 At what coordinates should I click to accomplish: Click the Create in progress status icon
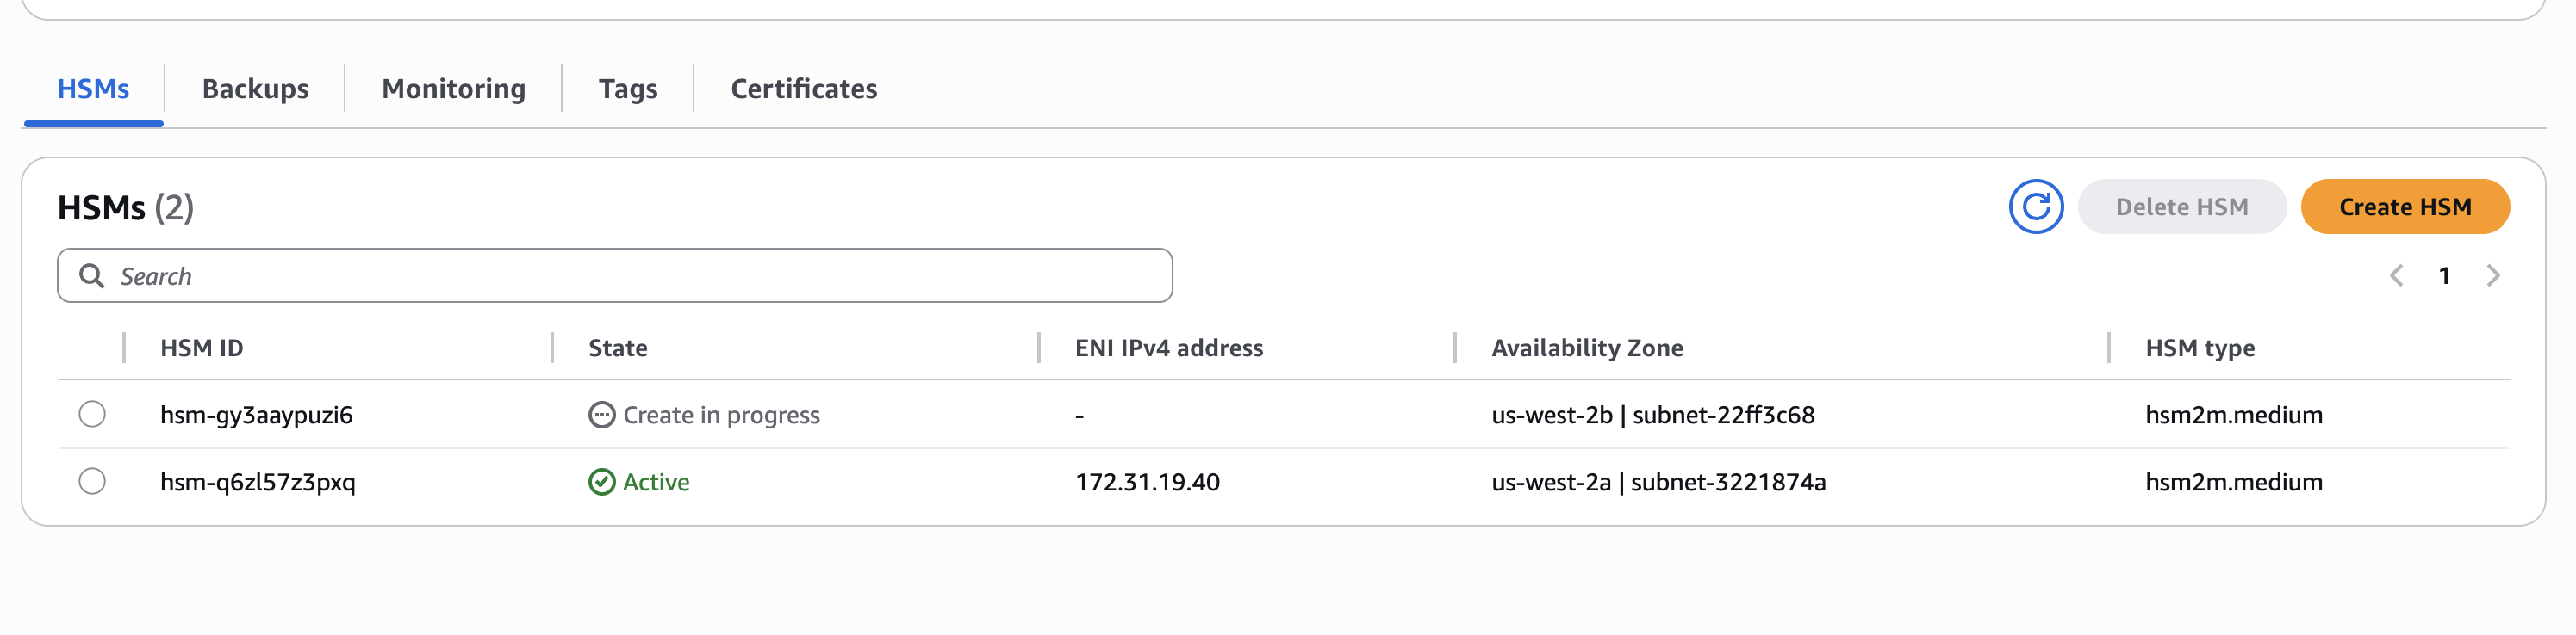click(x=602, y=416)
